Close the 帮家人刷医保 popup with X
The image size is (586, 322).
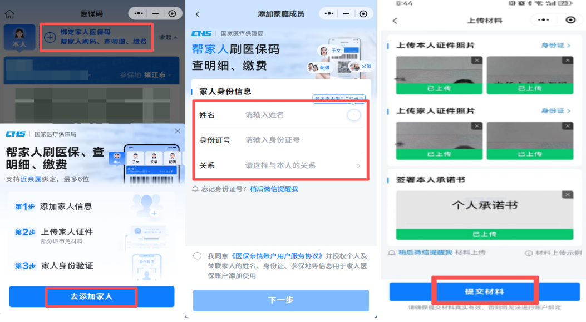click(x=178, y=131)
